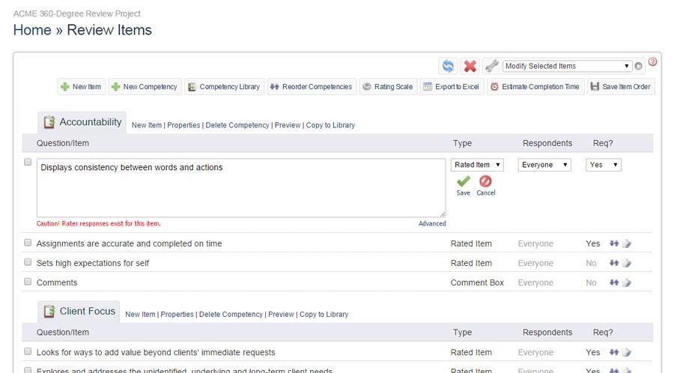674x373 pixels.
Task: Check the box for 'Sets high expectations for self'
Action: (28, 262)
